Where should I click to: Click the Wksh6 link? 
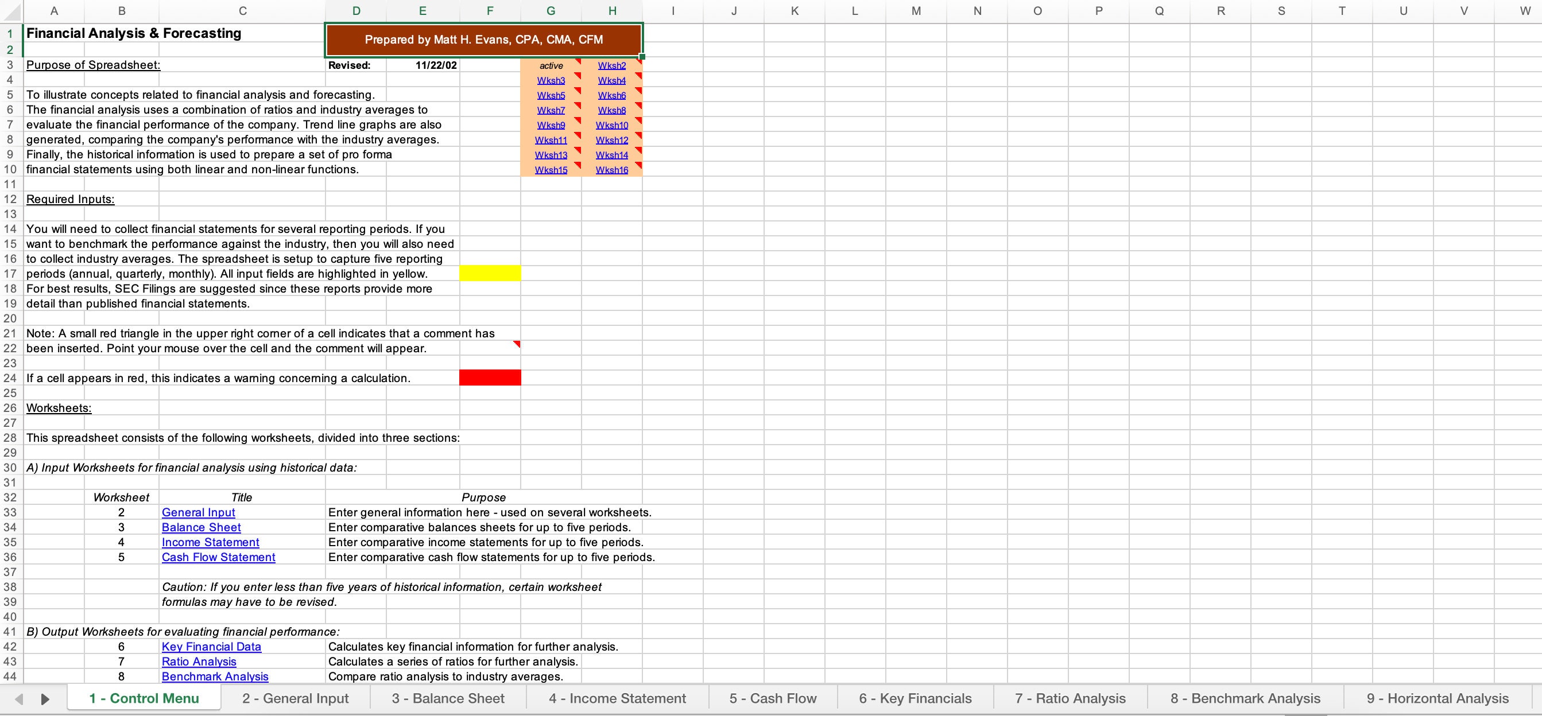(x=612, y=96)
